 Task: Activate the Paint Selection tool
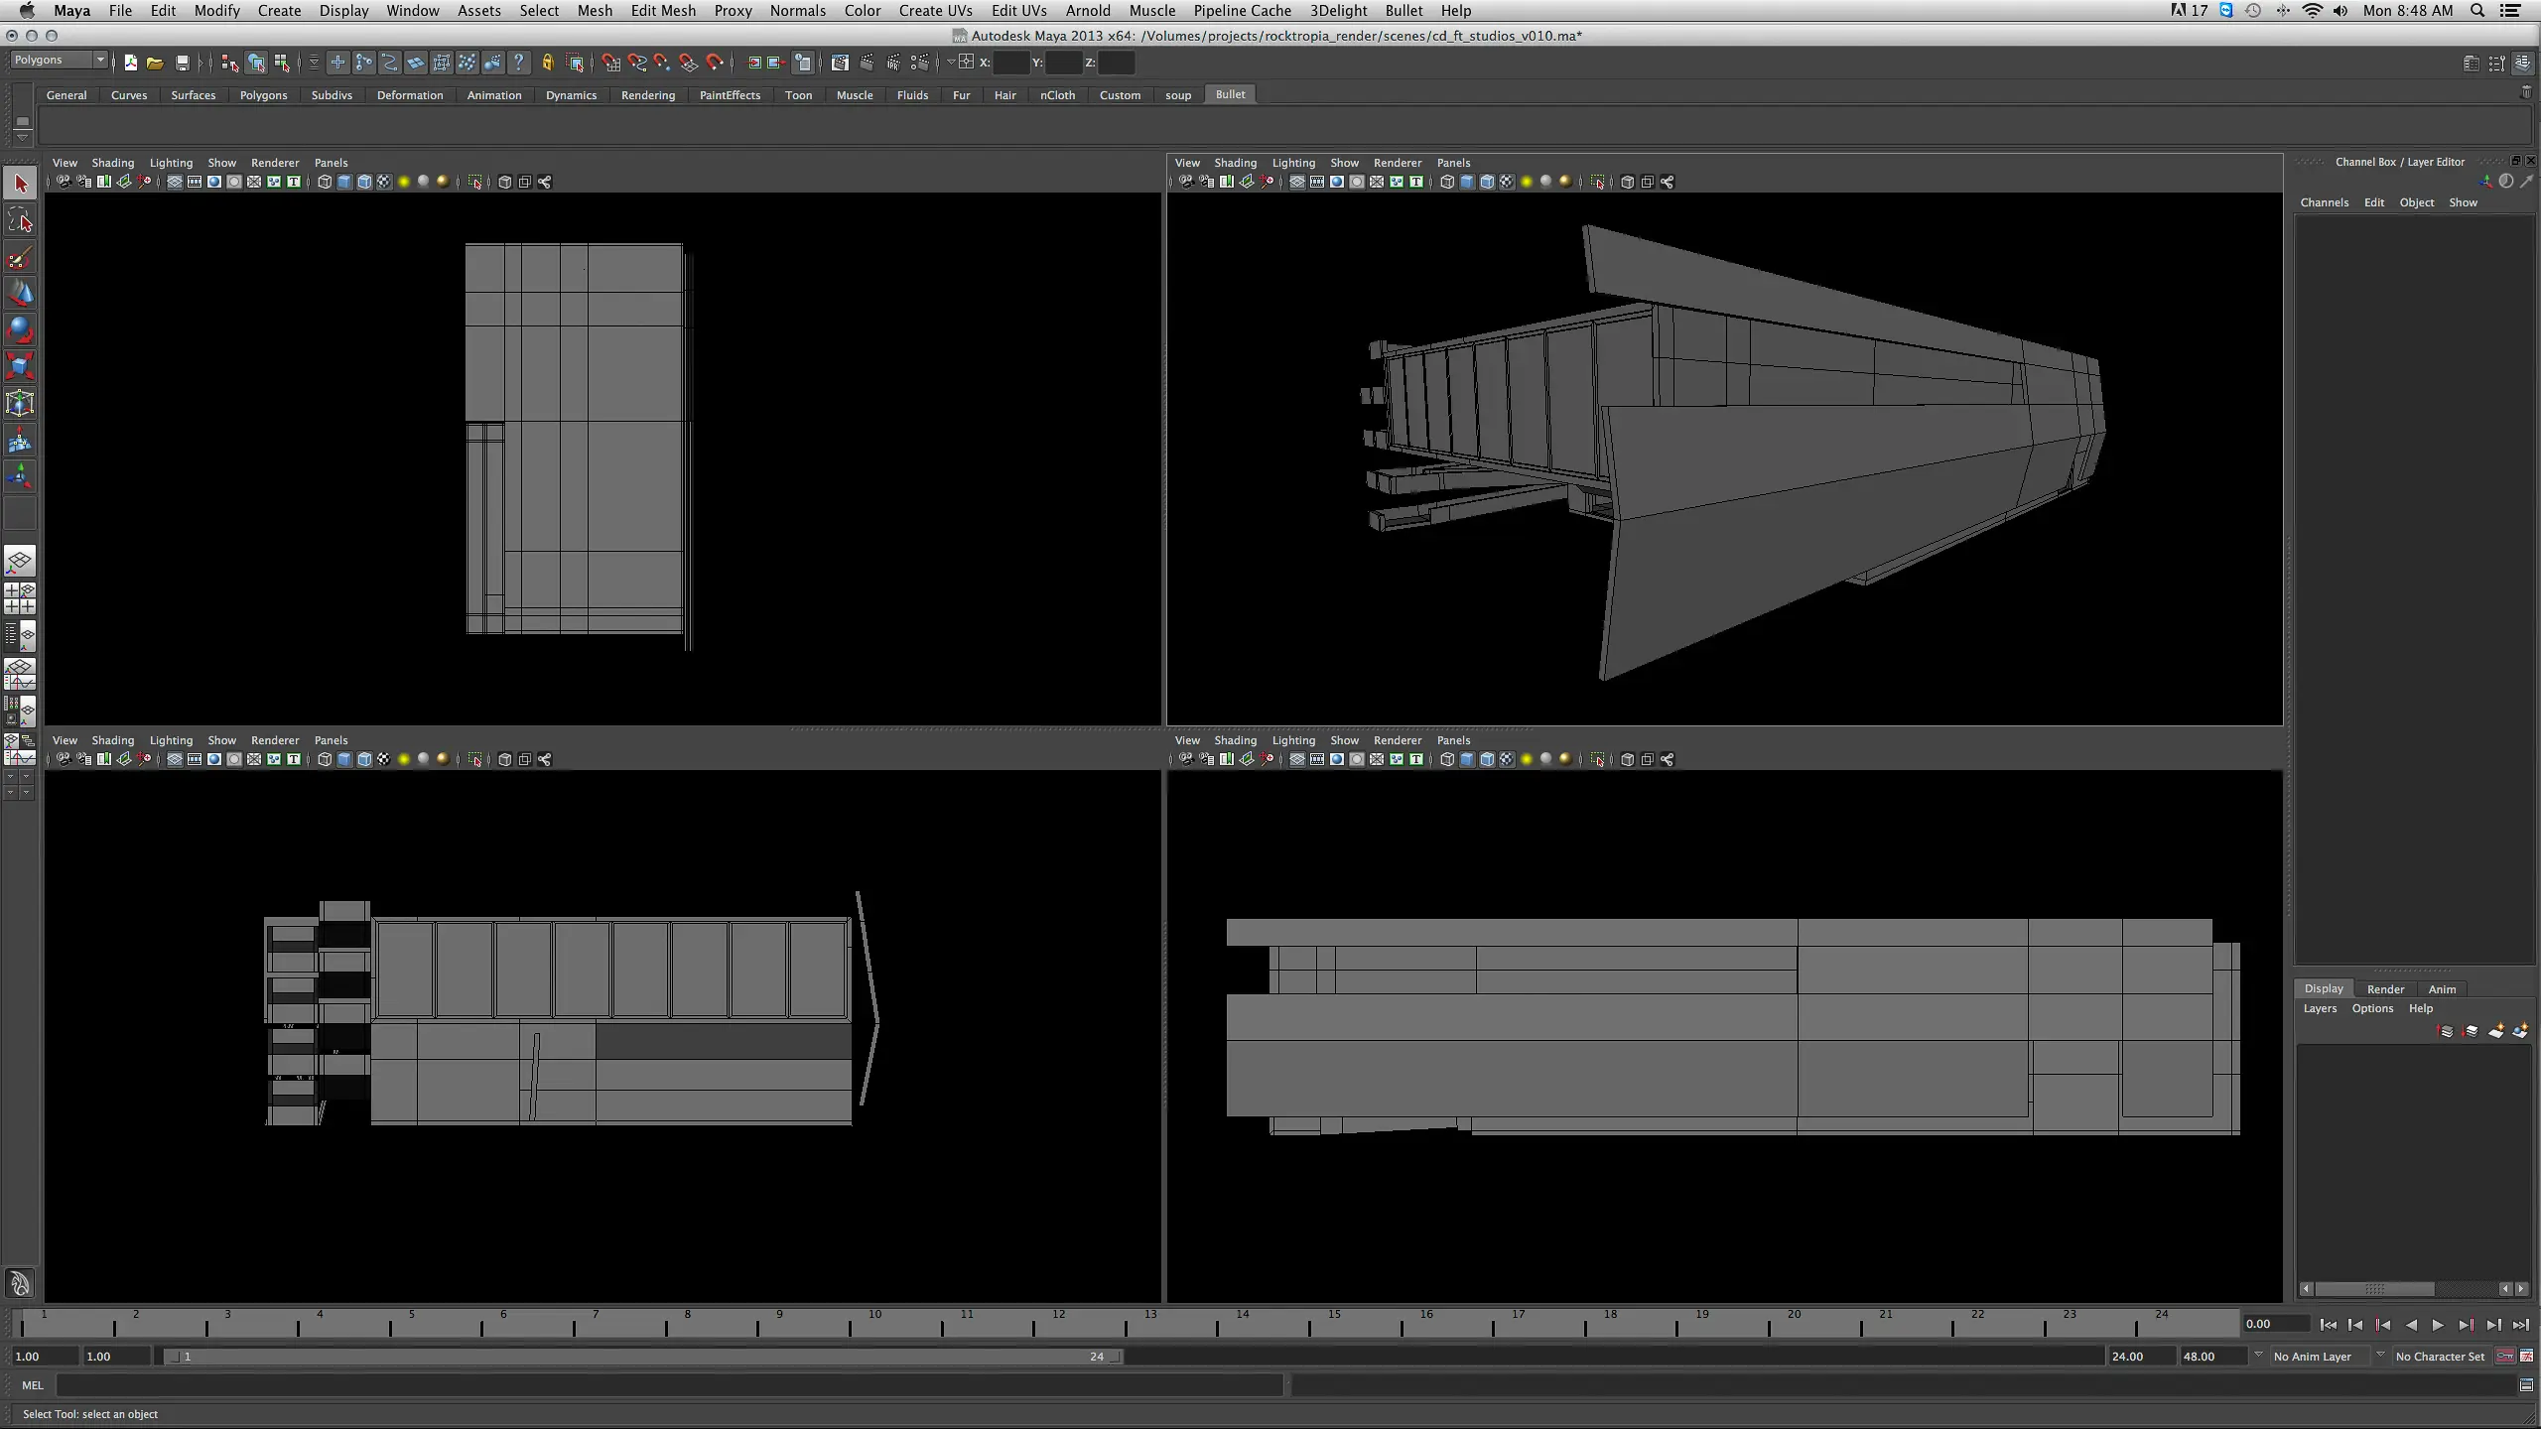pyautogui.click(x=20, y=258)
